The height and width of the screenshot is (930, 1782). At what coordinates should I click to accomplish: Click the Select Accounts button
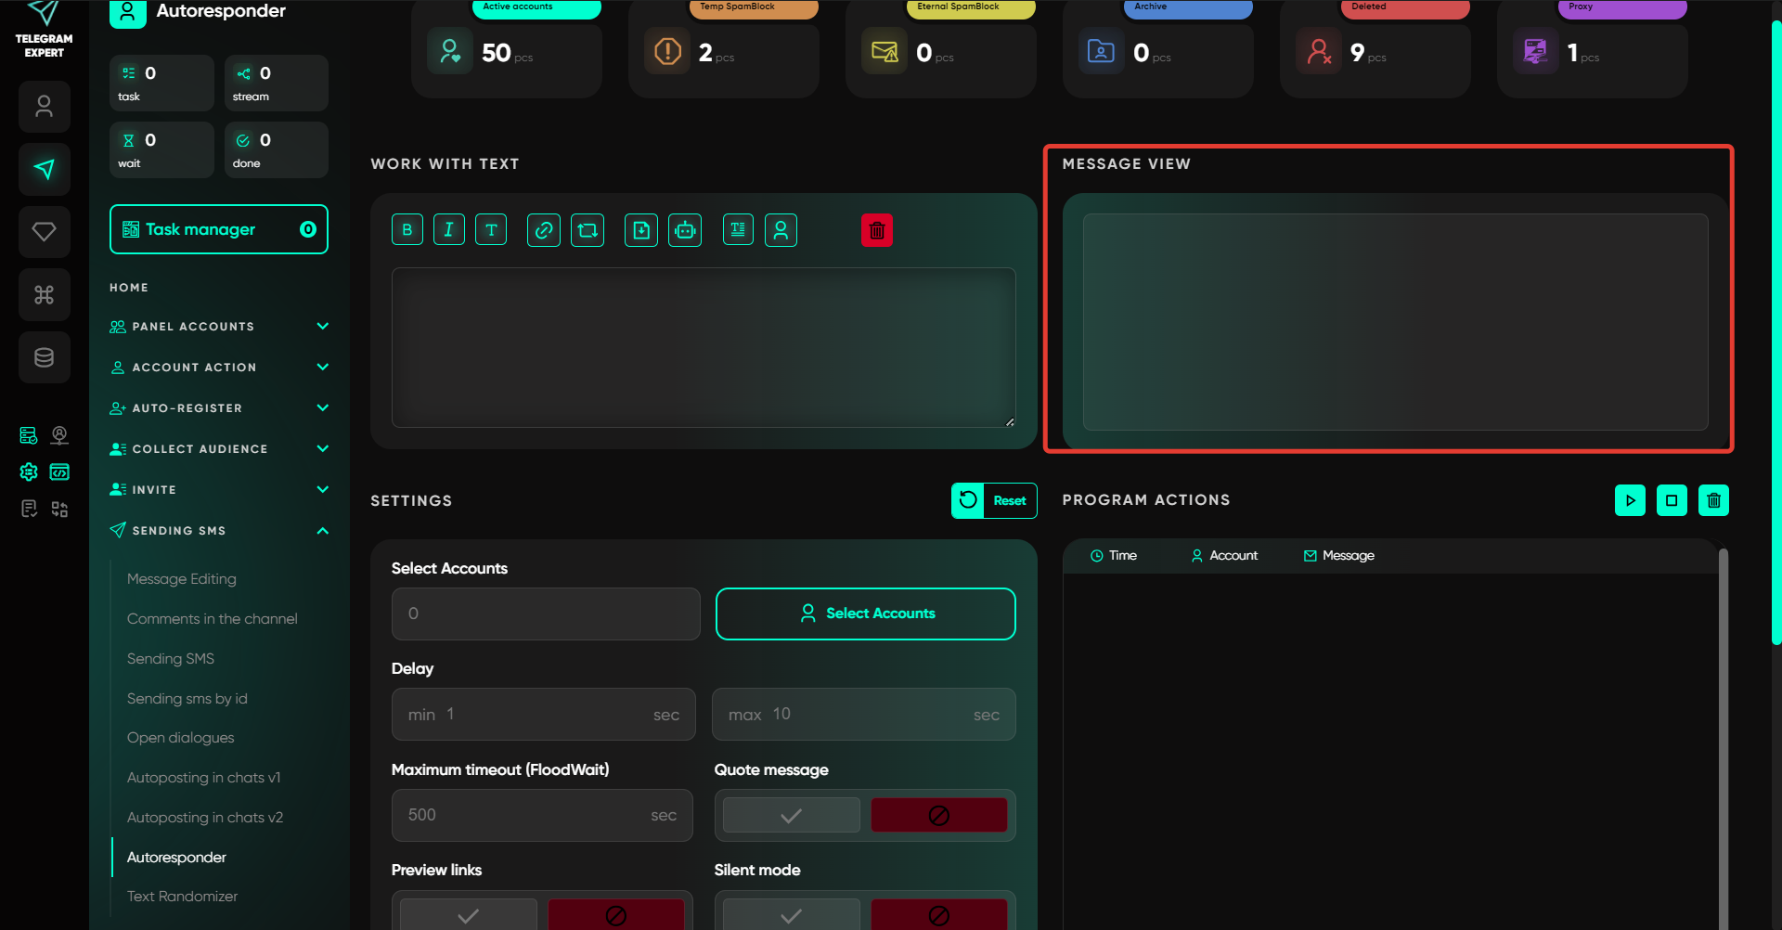(x=865, y=614)
